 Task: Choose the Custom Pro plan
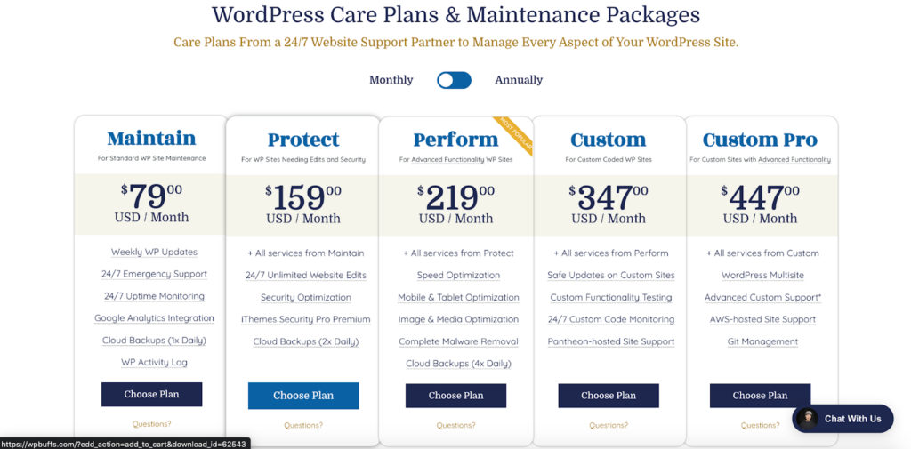click(760, 396)
